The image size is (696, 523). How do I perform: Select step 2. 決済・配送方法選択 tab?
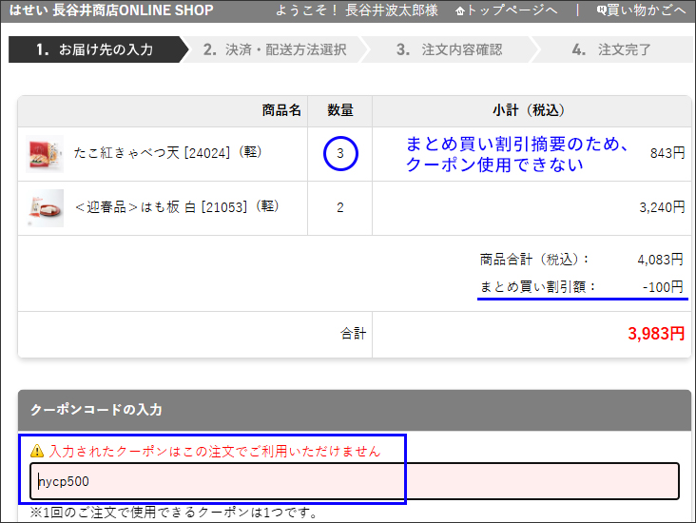[275, 49]
